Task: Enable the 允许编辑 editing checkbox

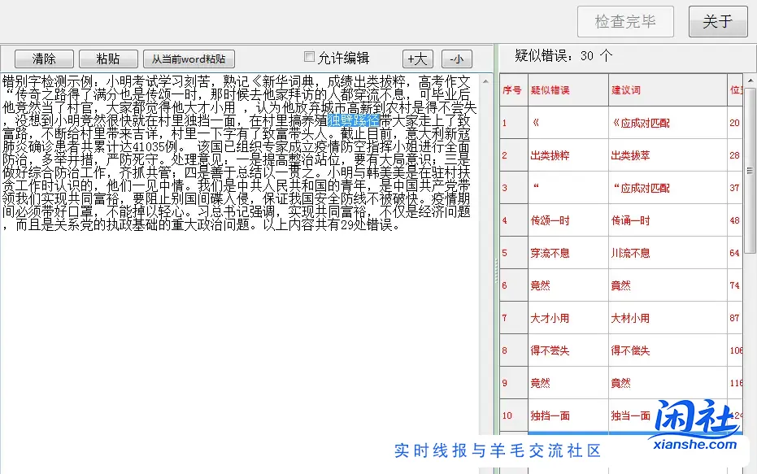Action: click(x=308, y=57)
